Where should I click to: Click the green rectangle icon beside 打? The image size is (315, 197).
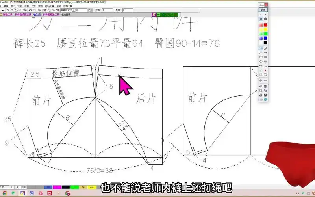(x=159, y=15)
